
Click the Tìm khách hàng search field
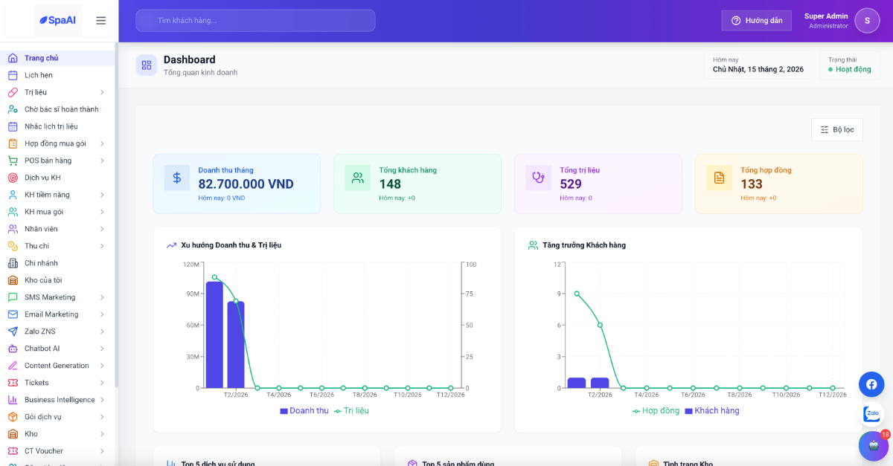[255, 21]
